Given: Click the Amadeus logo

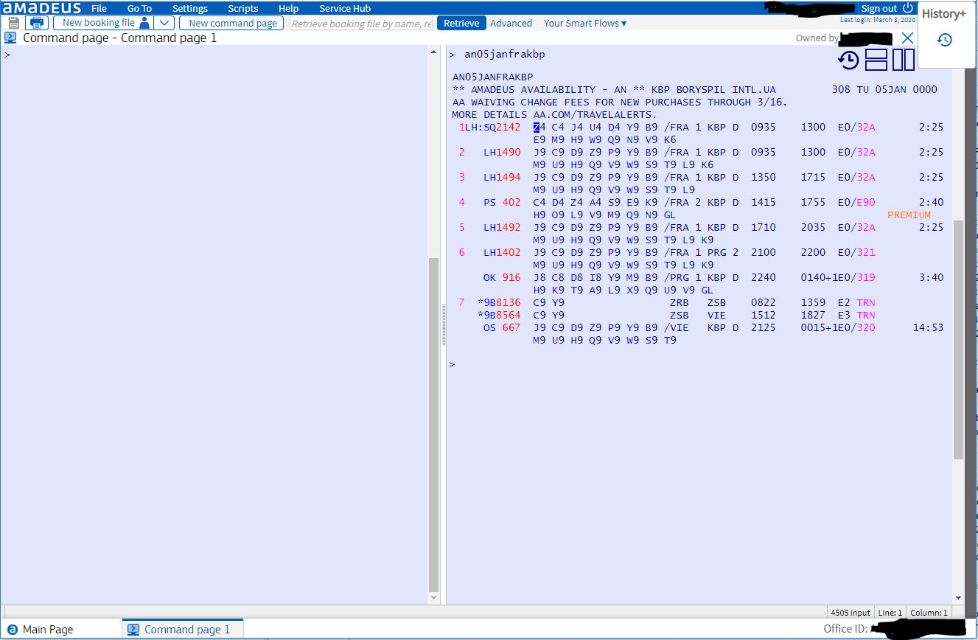Looking at the screenshot, I should (42, 8).
